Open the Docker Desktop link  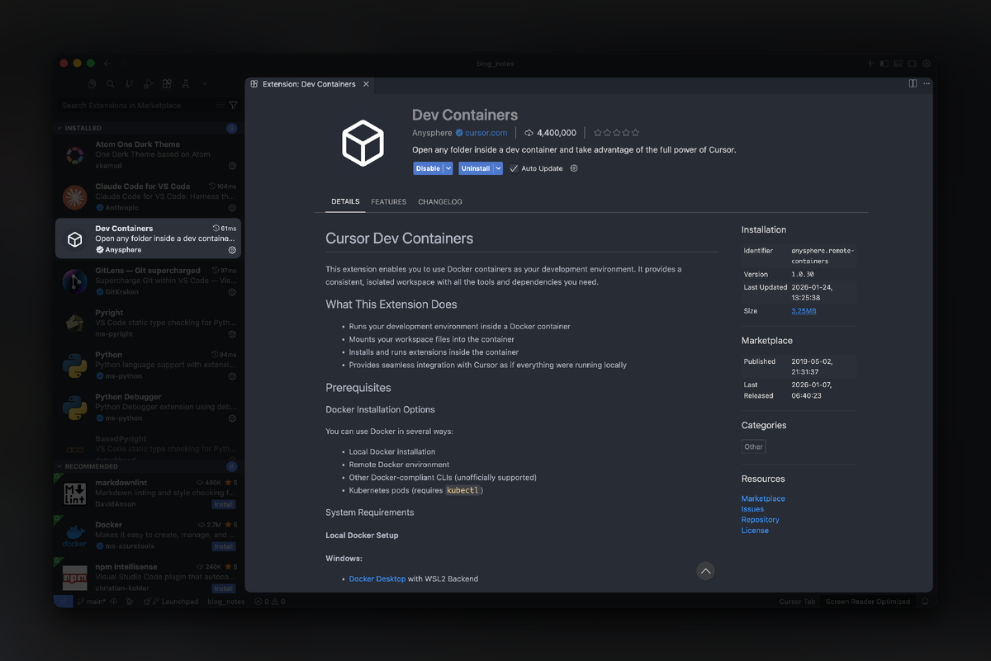pyautogui.click(x=377, y=579)
